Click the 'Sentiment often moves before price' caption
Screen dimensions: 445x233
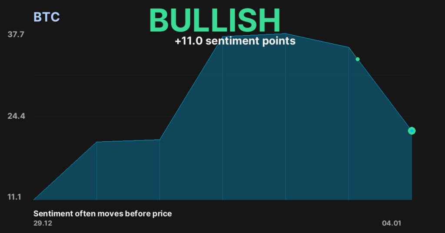point(103,213)
